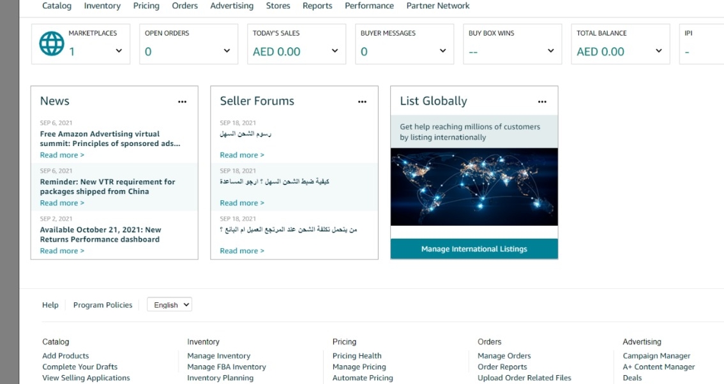
Task: Click A+ Content Manager footer link
Action: [x=659, y=367]
